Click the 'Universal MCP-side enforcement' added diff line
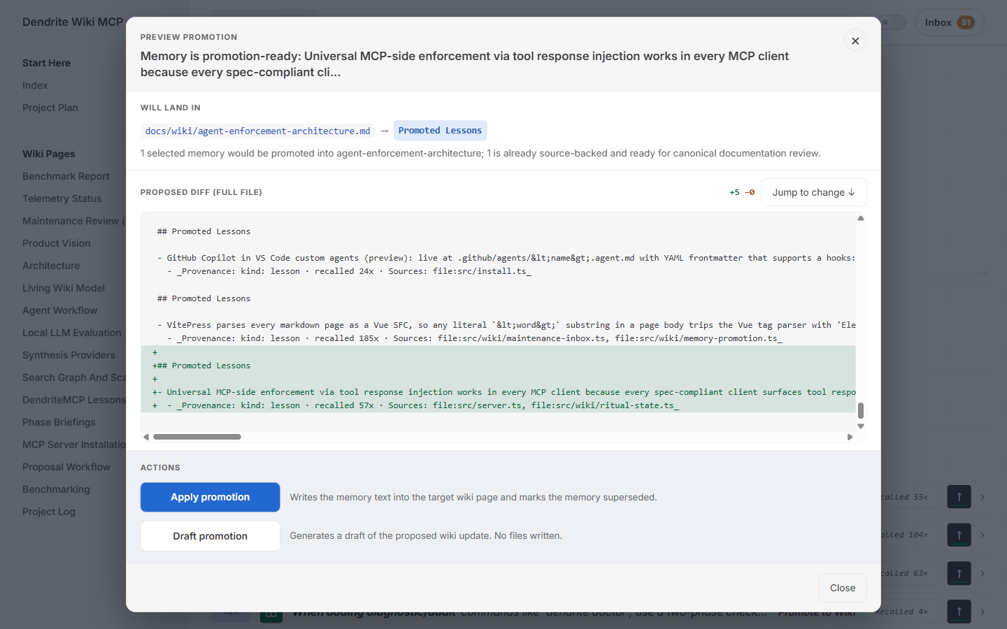Viewport: 1007px width, 629px height. pyautogui.click(x=498, y=392)
